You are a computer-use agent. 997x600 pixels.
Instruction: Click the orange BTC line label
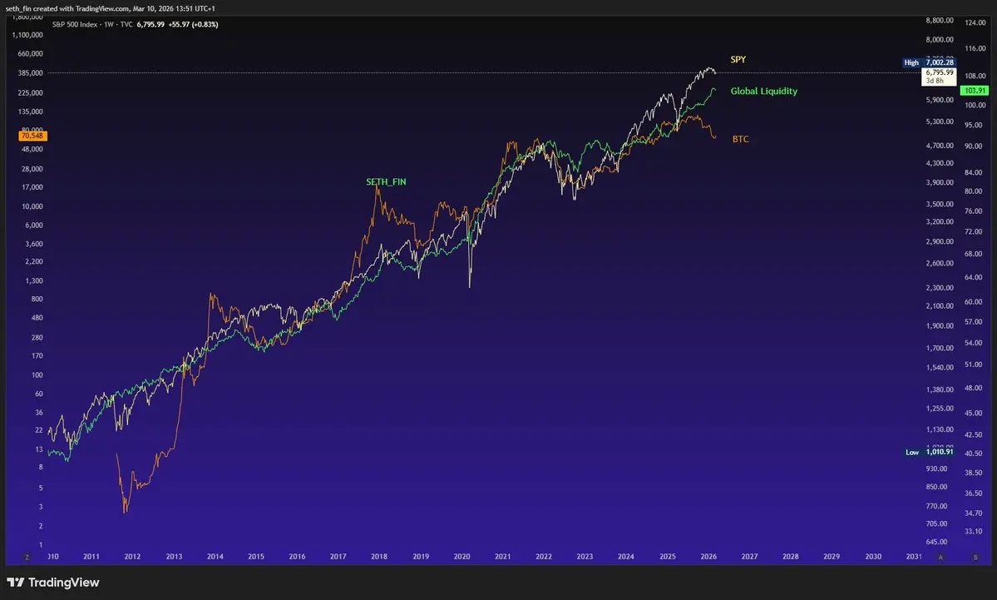coord(740,139)
